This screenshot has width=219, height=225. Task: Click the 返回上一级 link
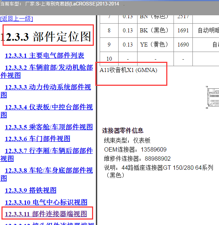pos(16,19)
